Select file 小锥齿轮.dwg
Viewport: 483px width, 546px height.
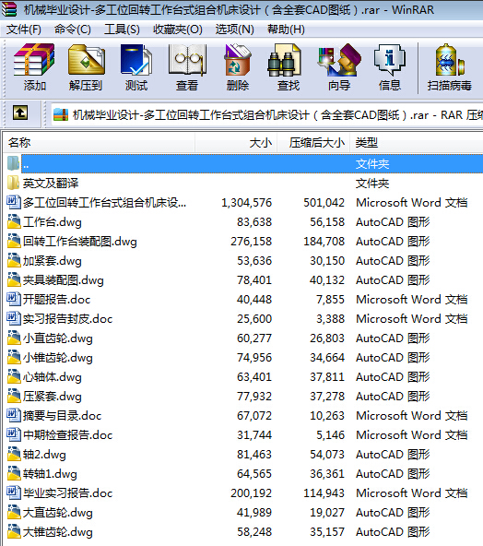click(58, 358)
